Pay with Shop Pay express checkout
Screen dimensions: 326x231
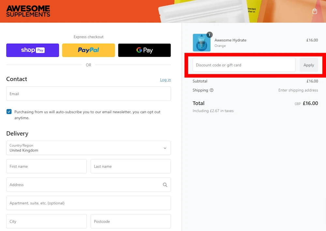33,50
